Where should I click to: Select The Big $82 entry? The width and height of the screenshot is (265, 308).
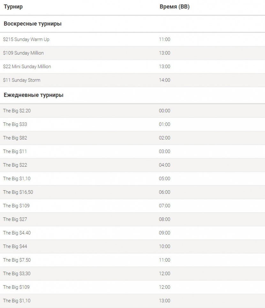click(x=15, y=138)
